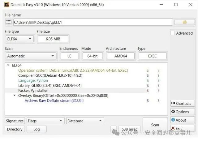Click the Directory button
Viewport: 198px width, 141px height.
15,129
